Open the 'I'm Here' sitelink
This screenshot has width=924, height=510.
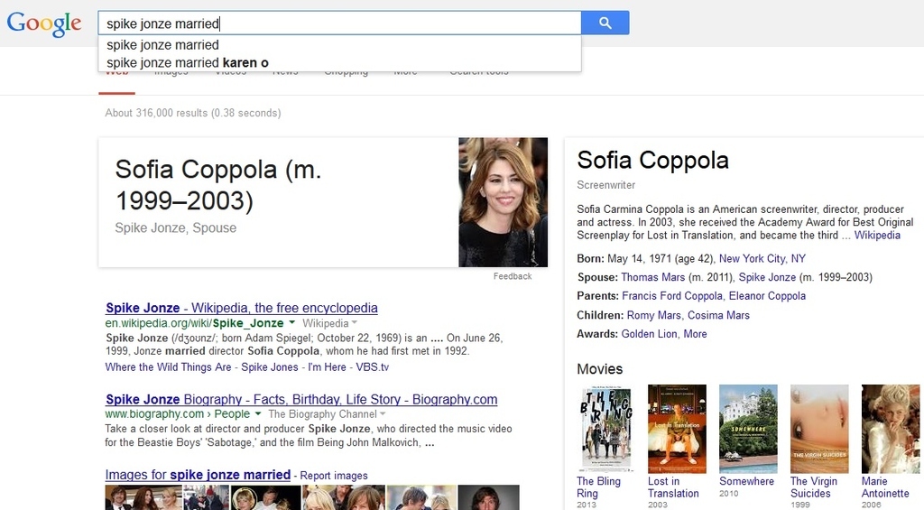pos(327,366)
